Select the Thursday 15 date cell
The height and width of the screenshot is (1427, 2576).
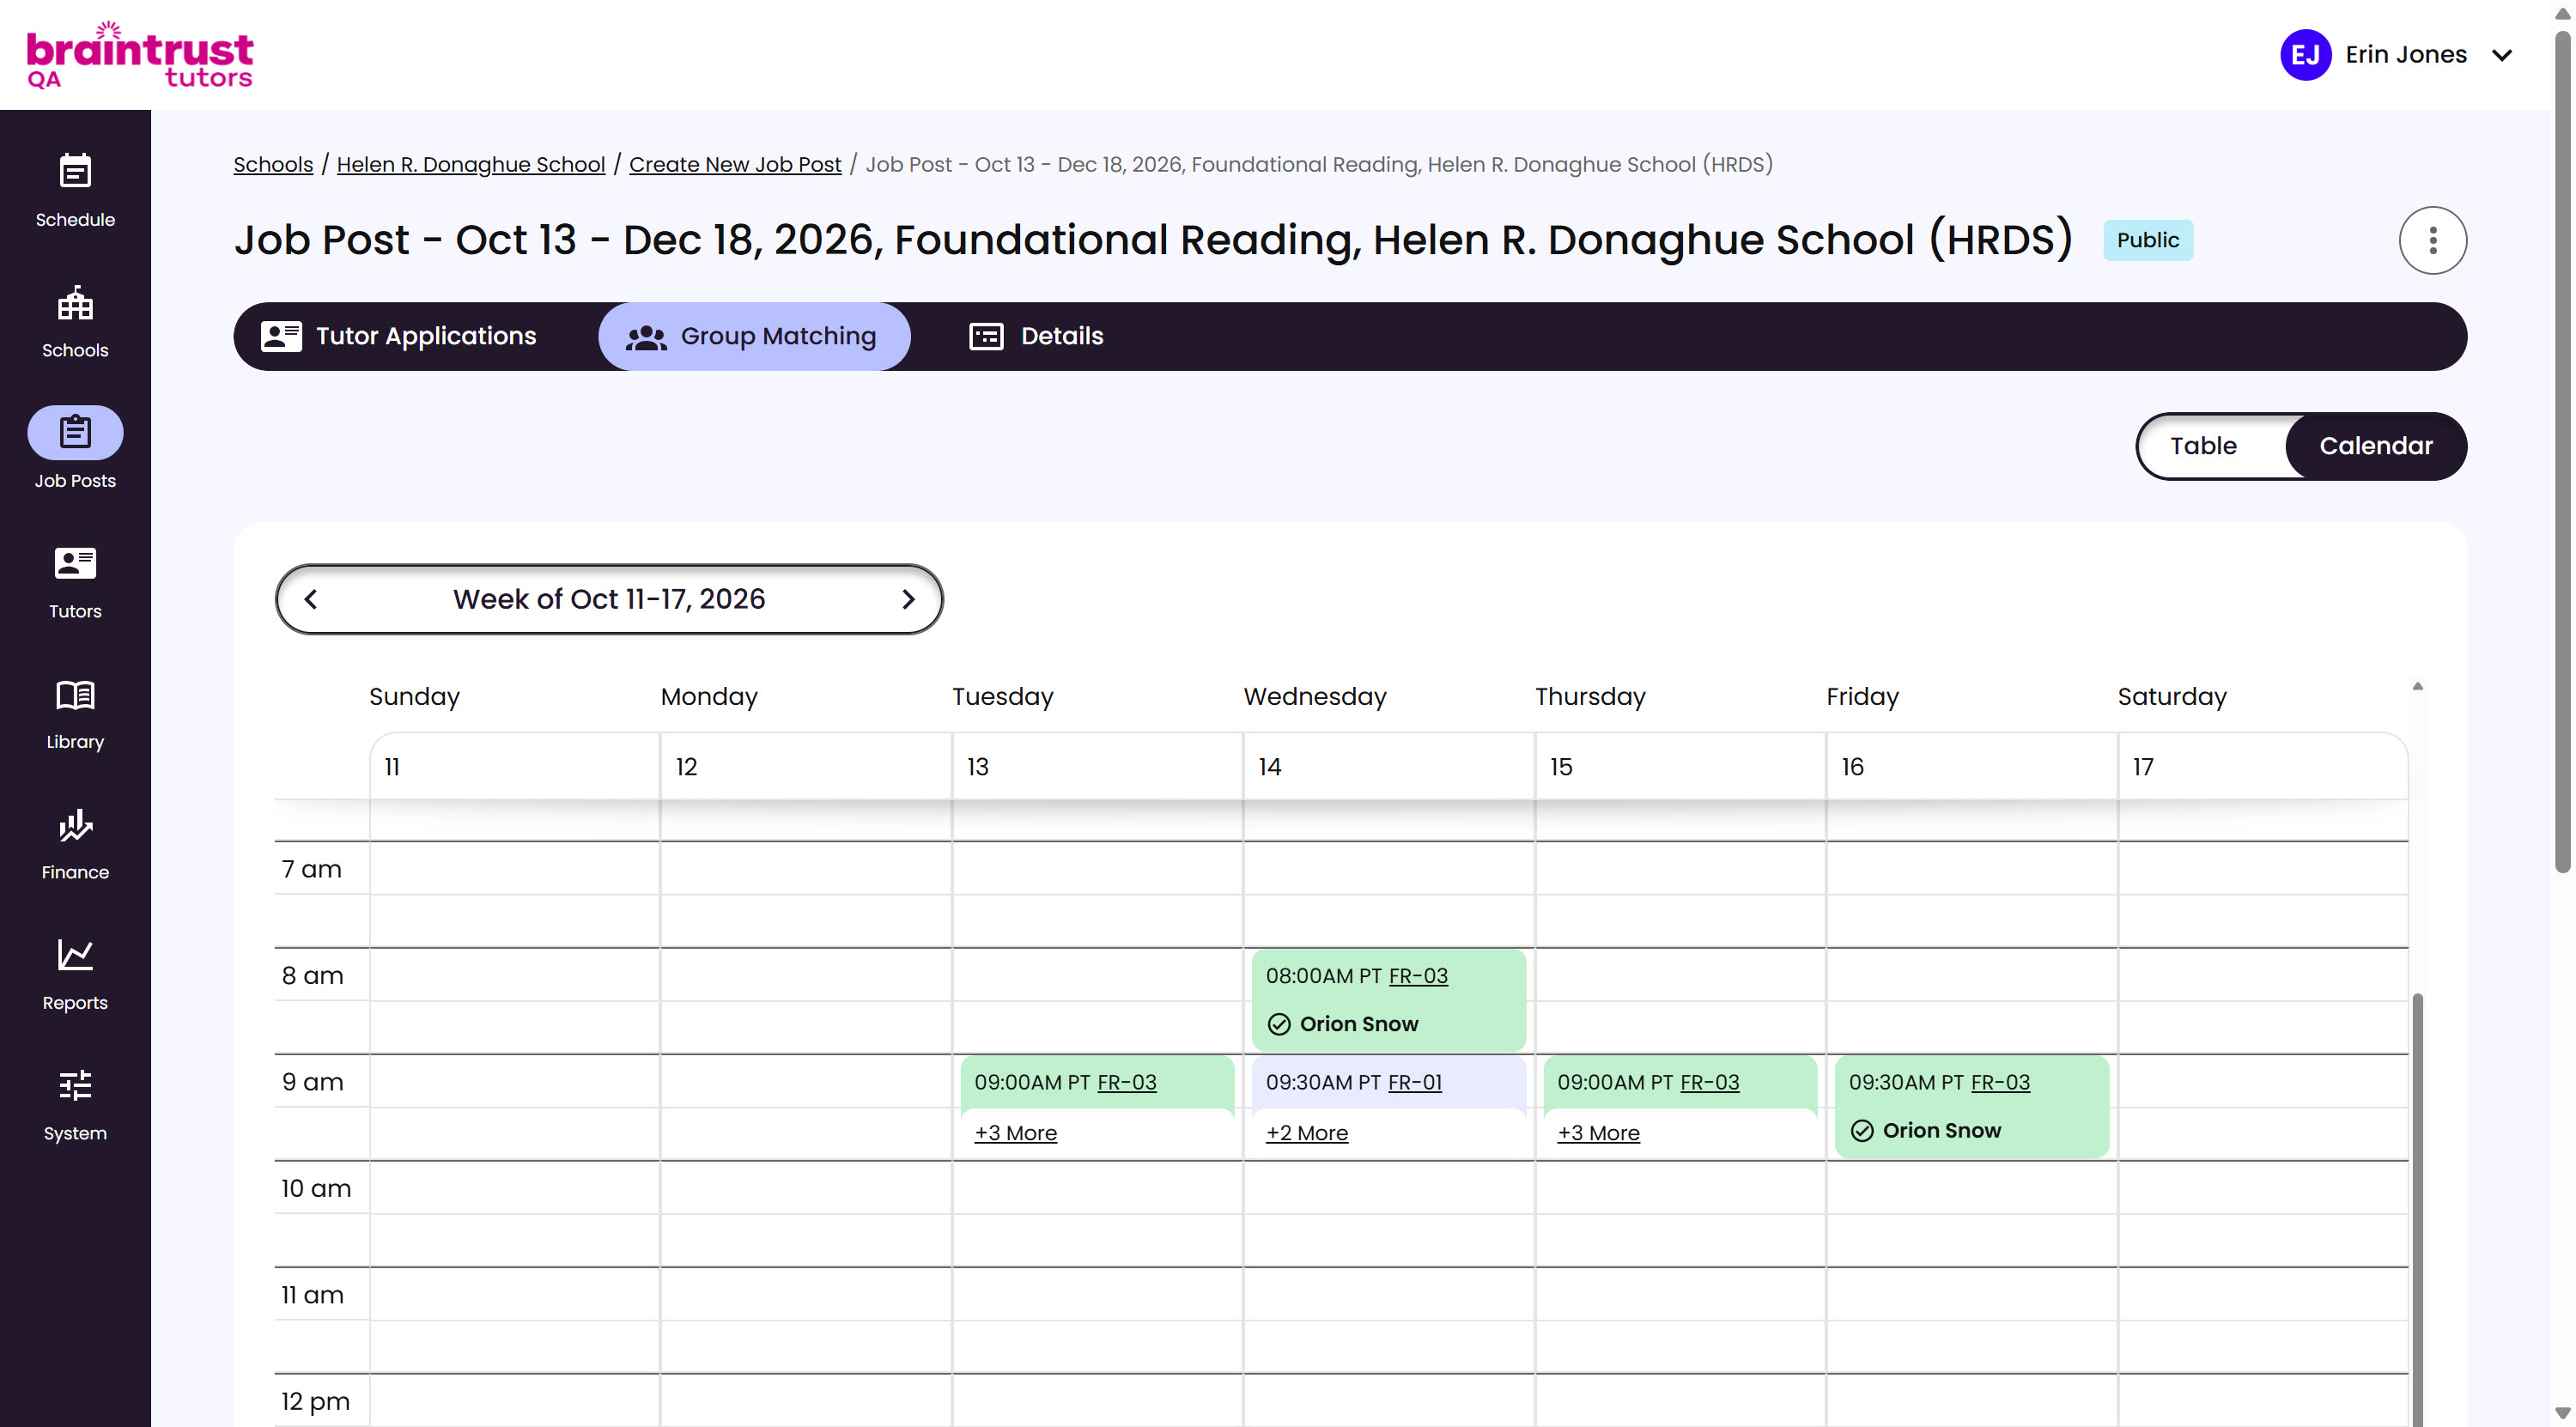[x=1680, y=767]
